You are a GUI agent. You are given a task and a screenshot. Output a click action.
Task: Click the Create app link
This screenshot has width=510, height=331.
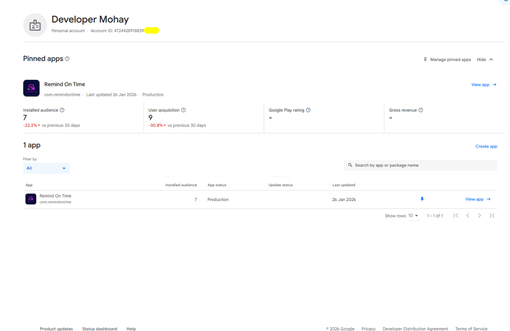pos(486,146)
